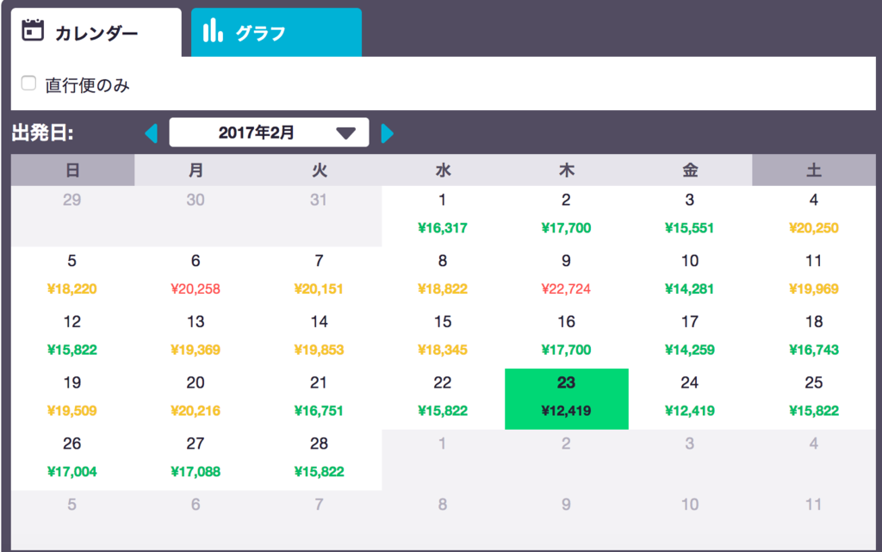This screenshot has height=552, width=882.
Task: Enable the 直行便のみ checkbox
Action: [x=28, y=84]
